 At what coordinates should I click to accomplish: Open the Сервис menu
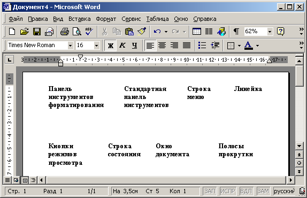(131, 19)
